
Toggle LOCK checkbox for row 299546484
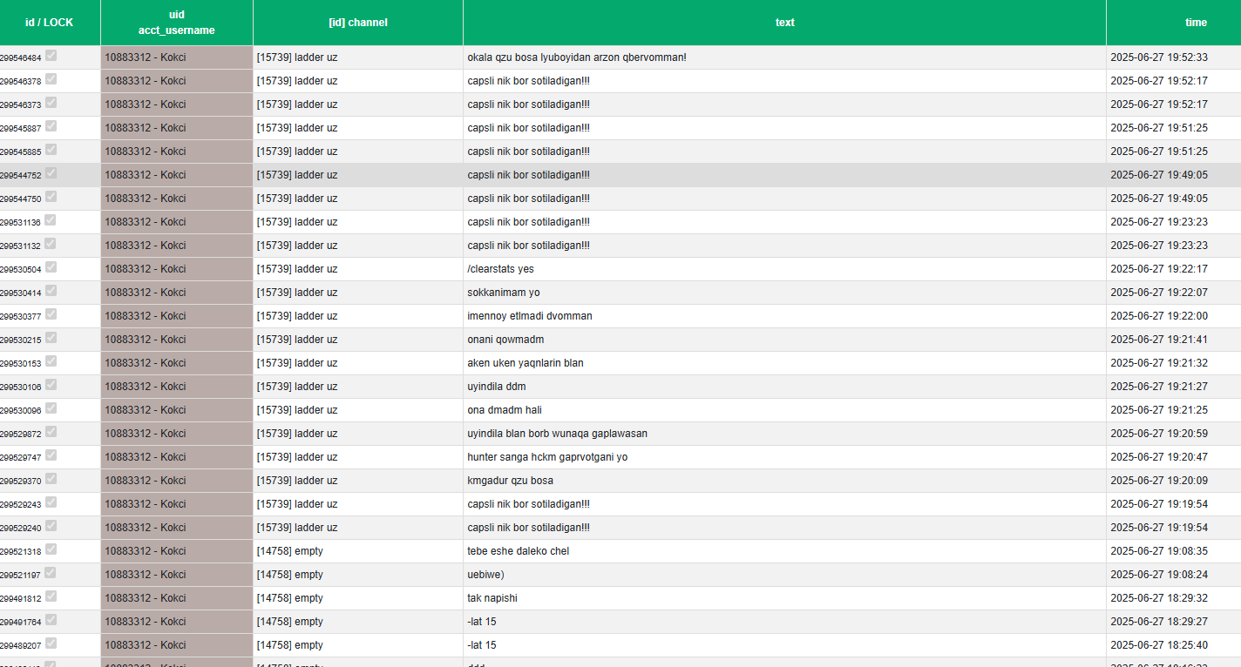[51, 56]
